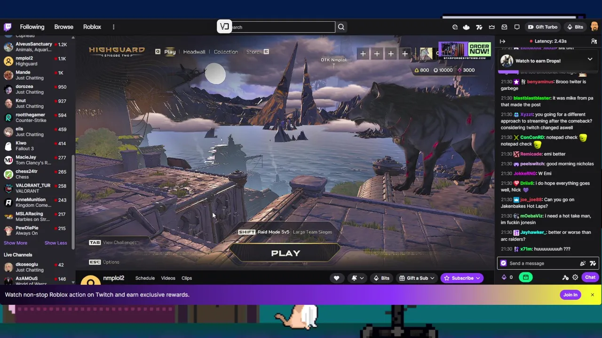Click the Bits button in the top bar
This screenshot has height=338, width=602.
(575, 27)
